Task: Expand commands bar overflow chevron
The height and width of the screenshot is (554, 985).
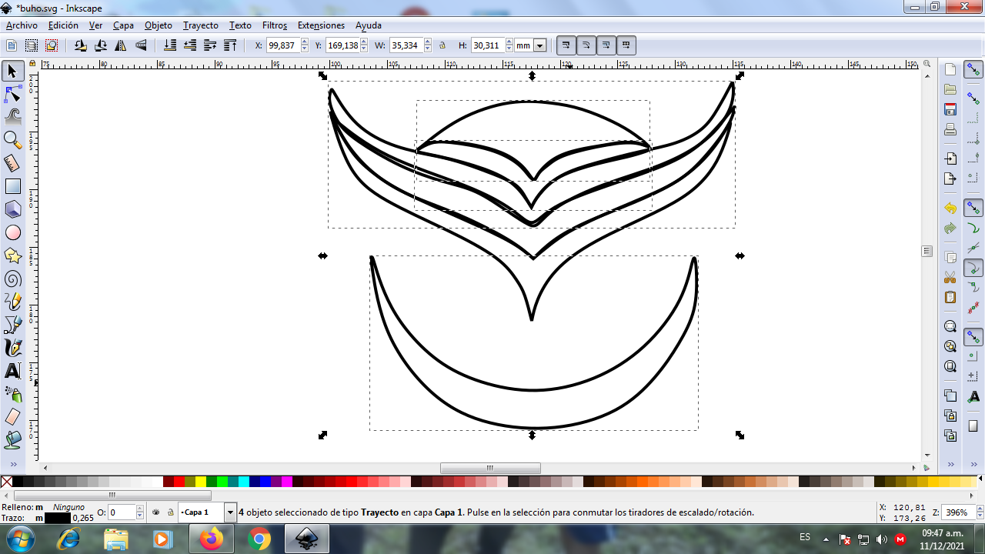Action: (x=950, y=465)
